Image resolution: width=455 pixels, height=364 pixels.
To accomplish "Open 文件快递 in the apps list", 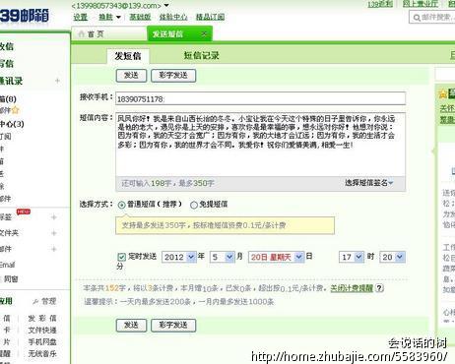I will pos(42,331).
